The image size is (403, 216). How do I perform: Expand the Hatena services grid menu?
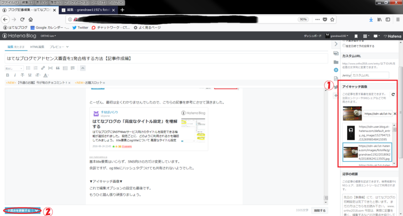366,36
